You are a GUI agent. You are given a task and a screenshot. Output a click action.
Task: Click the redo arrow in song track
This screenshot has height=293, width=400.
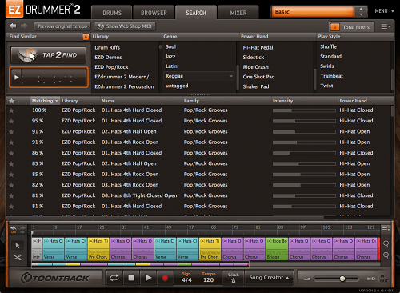[22, 229]
